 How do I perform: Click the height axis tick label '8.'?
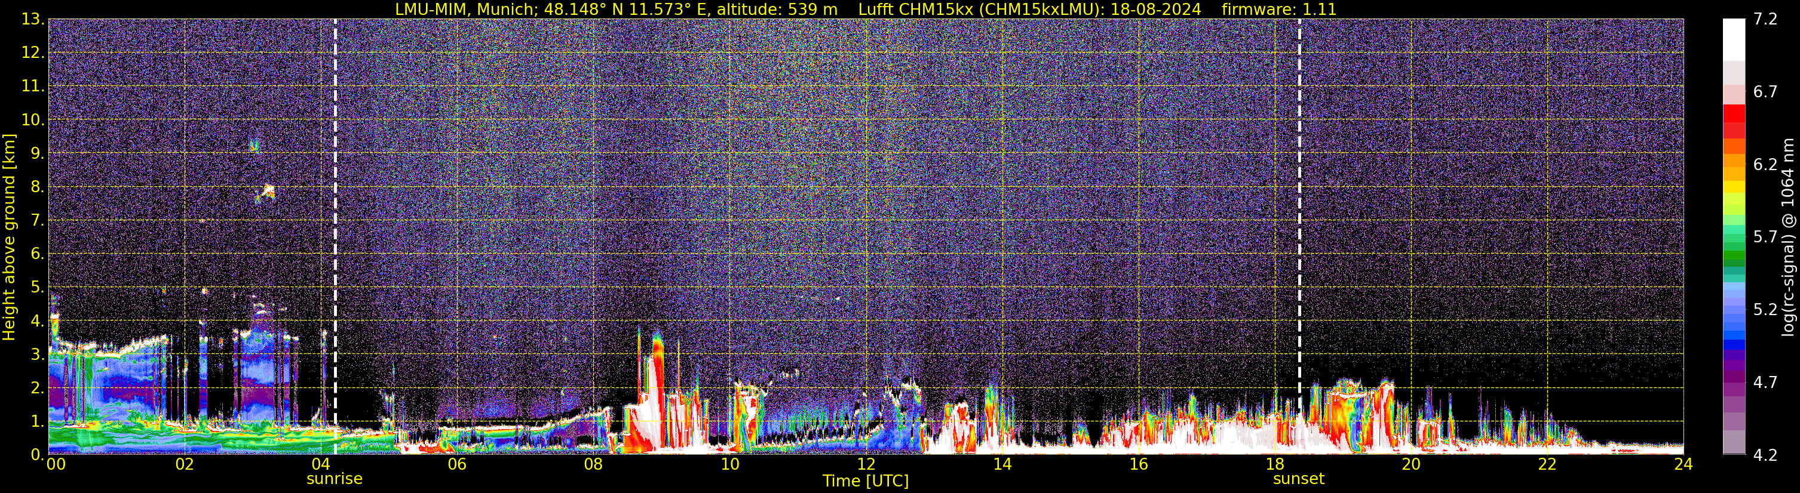[37, 187]
